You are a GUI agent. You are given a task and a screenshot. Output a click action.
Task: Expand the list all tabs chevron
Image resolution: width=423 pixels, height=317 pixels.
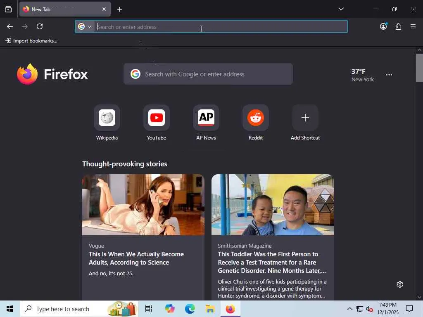coord(341,9)
